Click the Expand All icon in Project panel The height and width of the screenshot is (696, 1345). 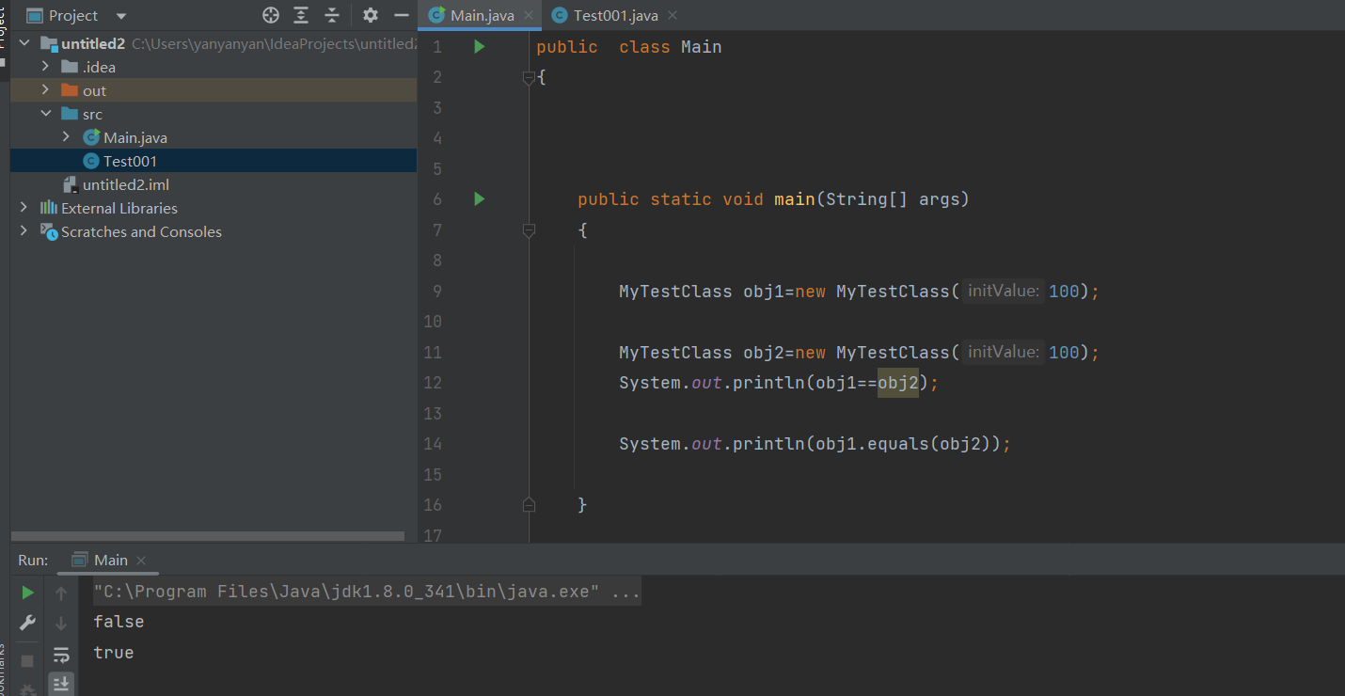[301, 15]
